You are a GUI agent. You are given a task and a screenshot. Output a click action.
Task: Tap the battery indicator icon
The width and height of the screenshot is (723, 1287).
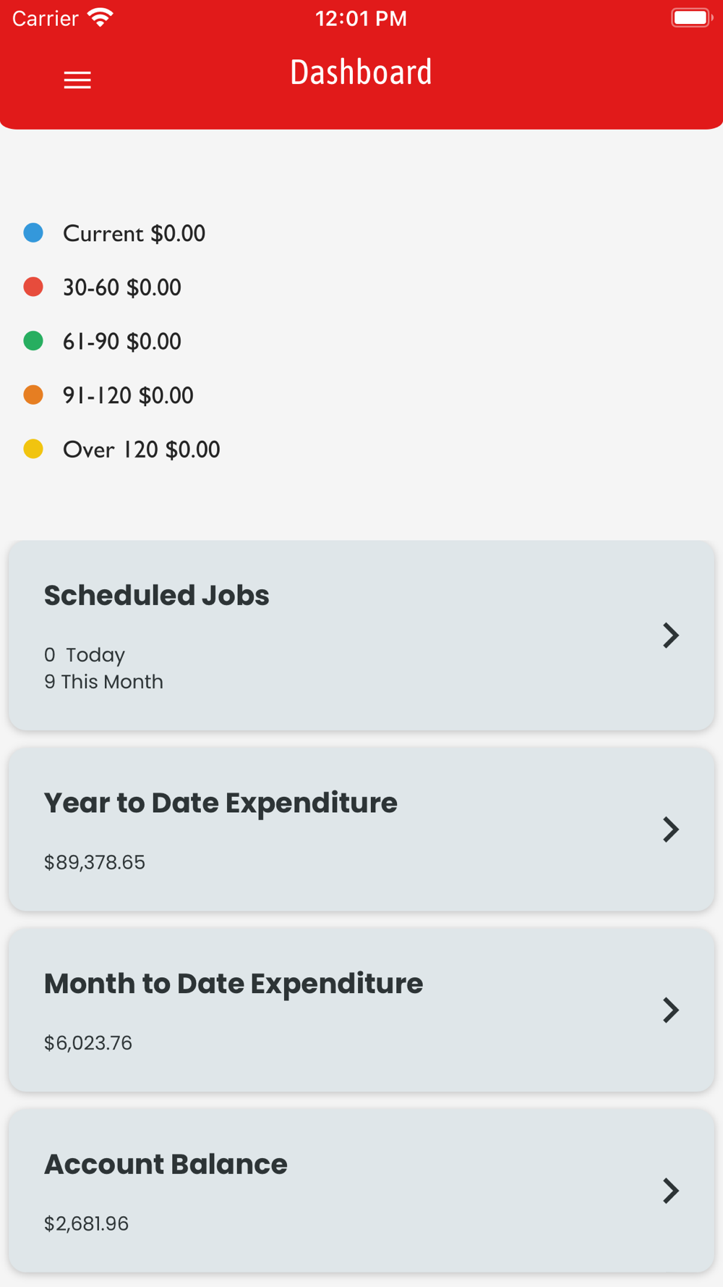click(691, 17)
